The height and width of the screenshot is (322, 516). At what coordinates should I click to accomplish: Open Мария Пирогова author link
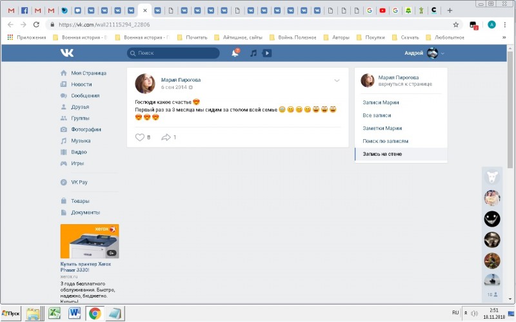tap(181, 80)
